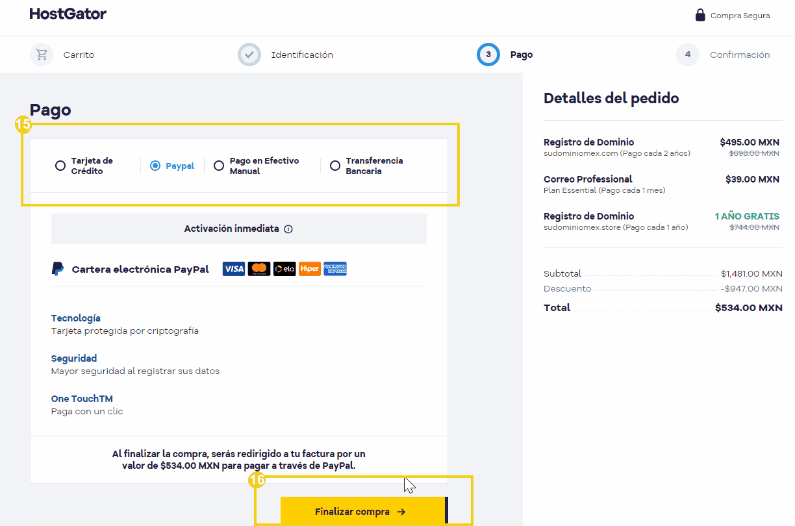
Task: Click the Cartera electrónica PayPal heading
Action: (140, 269)
